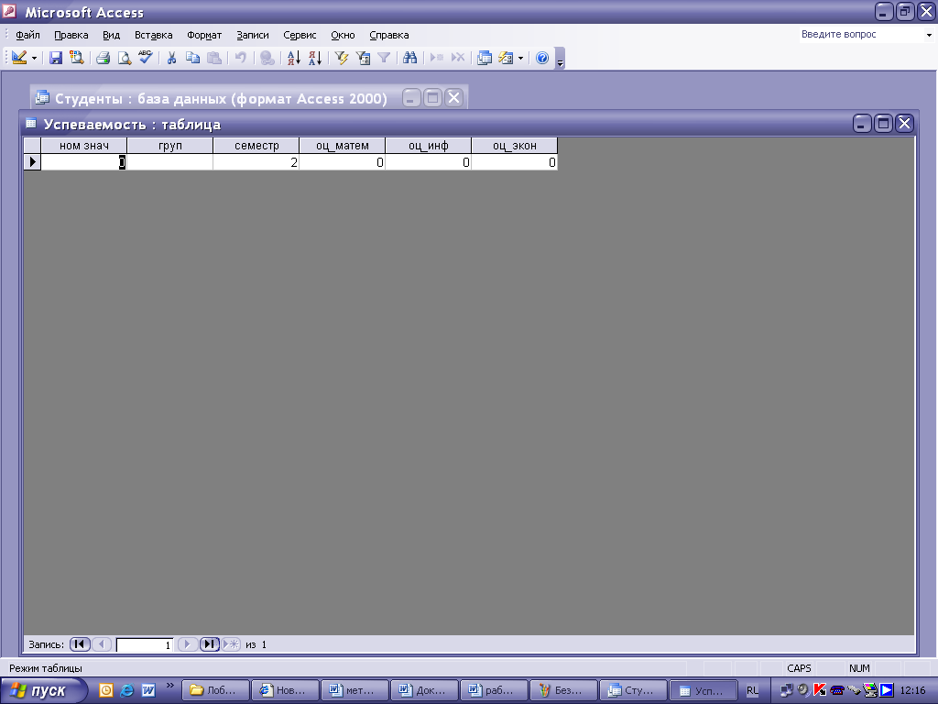Select the семестр column header
The image size is (938, 704).
tap(256, 146)
